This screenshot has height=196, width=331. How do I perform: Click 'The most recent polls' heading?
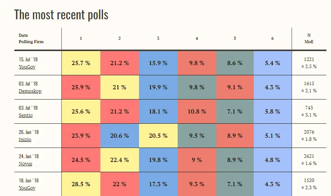click(61, 15)
